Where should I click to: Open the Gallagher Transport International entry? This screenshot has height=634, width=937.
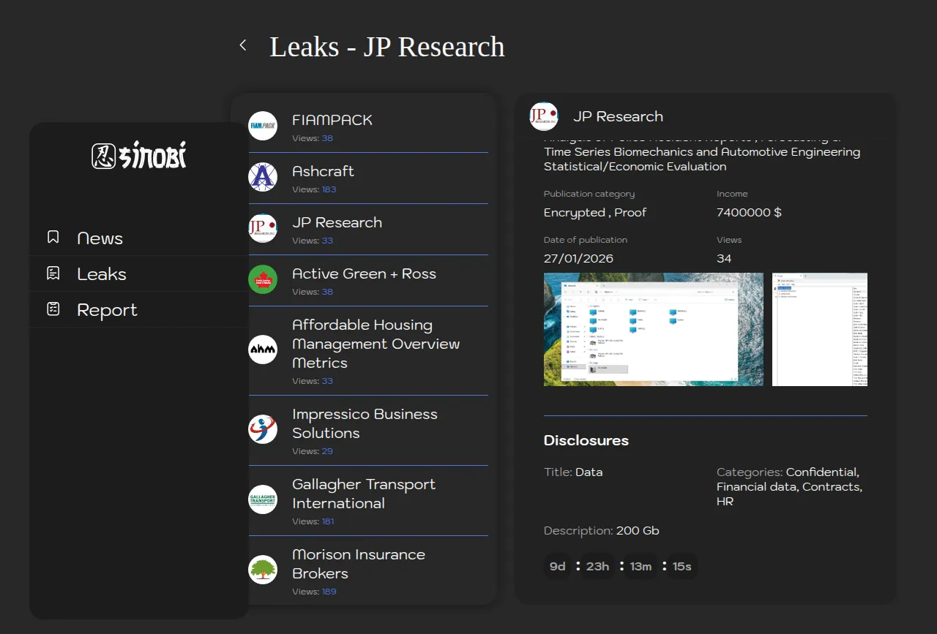click(x=364, y=494)
